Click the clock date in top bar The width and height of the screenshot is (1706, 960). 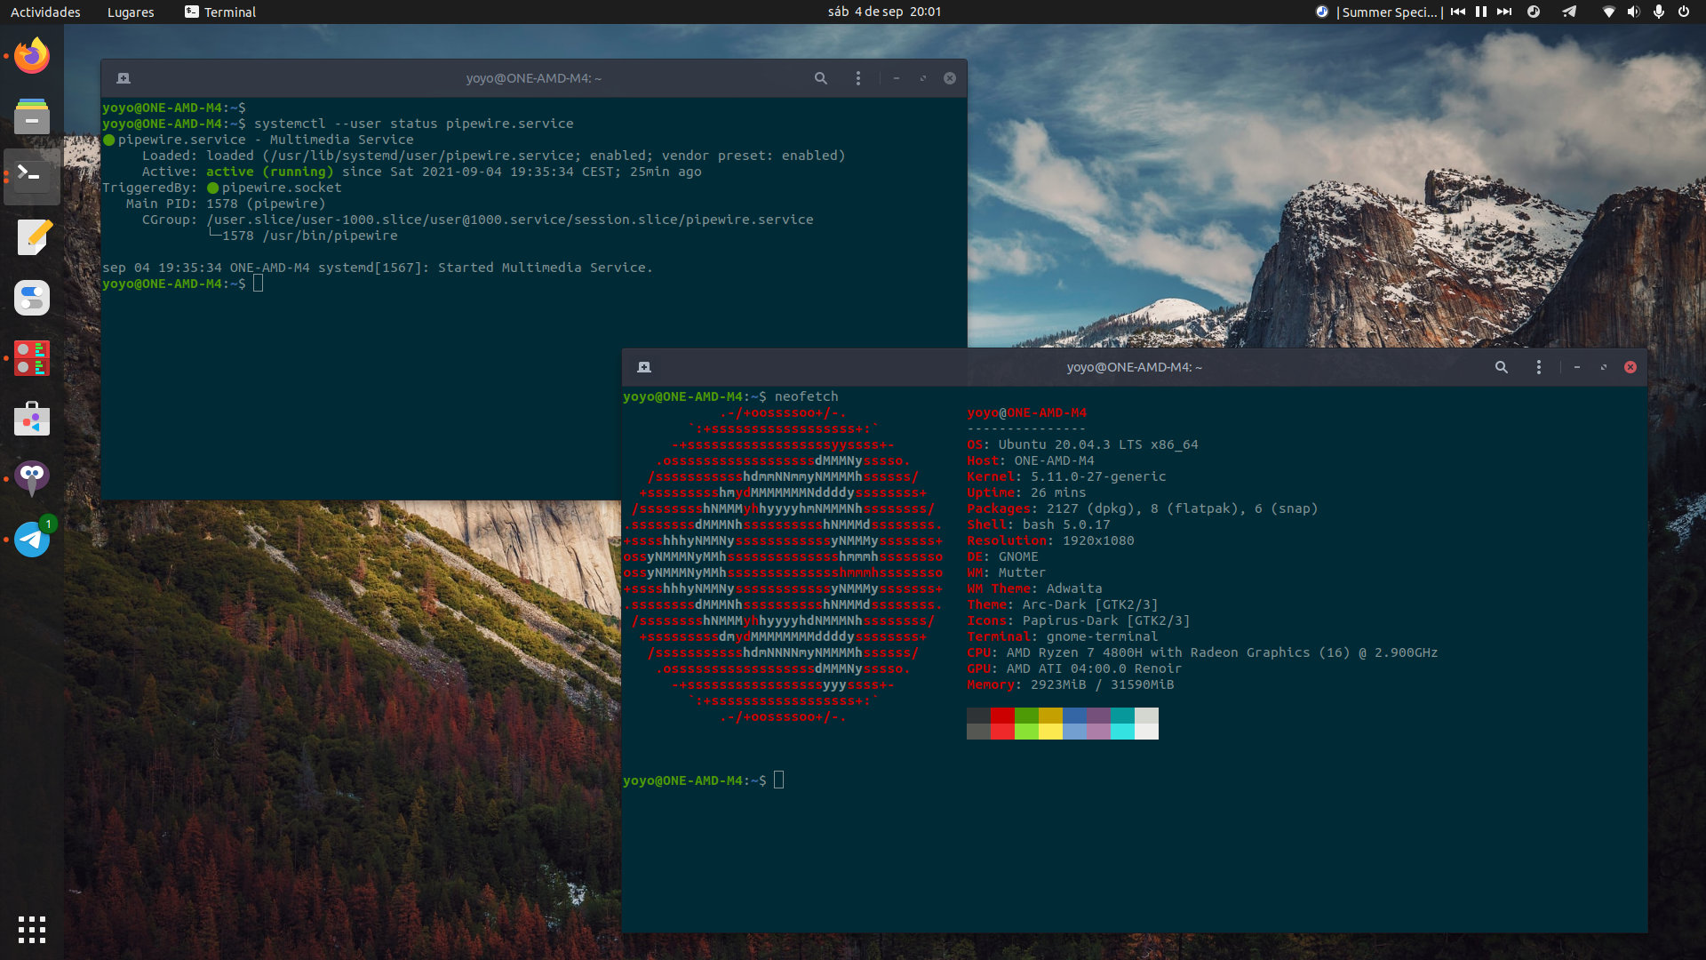point(883,12)
